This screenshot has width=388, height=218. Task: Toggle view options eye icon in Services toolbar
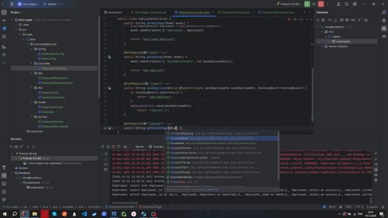click(16, 147)
